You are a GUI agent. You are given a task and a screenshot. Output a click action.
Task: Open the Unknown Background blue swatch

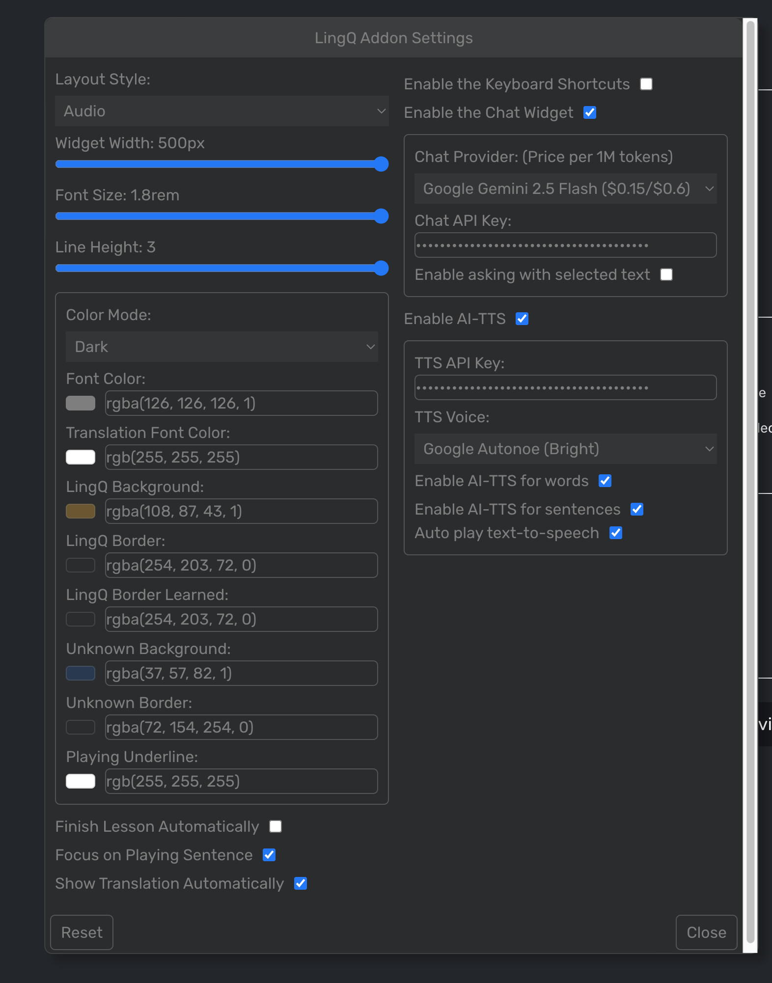(x=81, y=673)
